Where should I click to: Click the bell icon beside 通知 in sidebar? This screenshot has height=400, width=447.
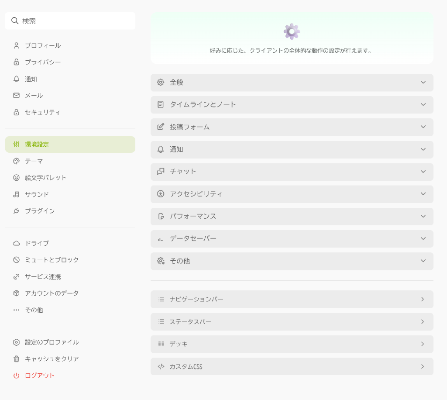point(17,79)
